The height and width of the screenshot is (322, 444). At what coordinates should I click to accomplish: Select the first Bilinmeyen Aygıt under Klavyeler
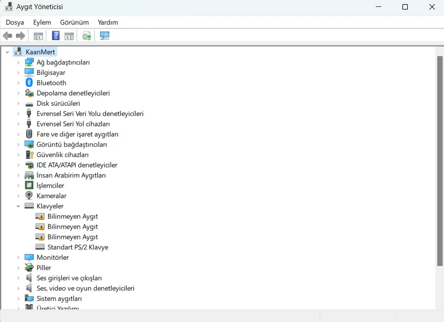click(x=72, y=216)
